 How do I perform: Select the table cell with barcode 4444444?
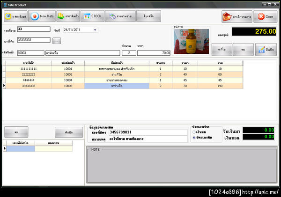click(29, 80)
